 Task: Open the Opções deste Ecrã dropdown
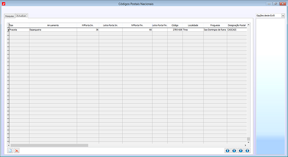click(283, 16)
